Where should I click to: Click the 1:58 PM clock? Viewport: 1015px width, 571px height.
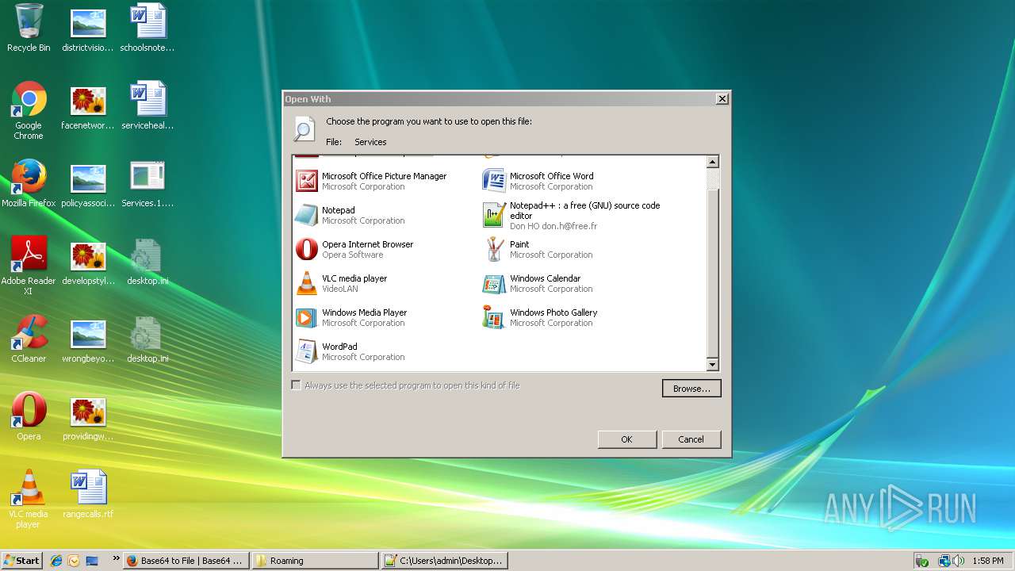click(x=987, y=561)
